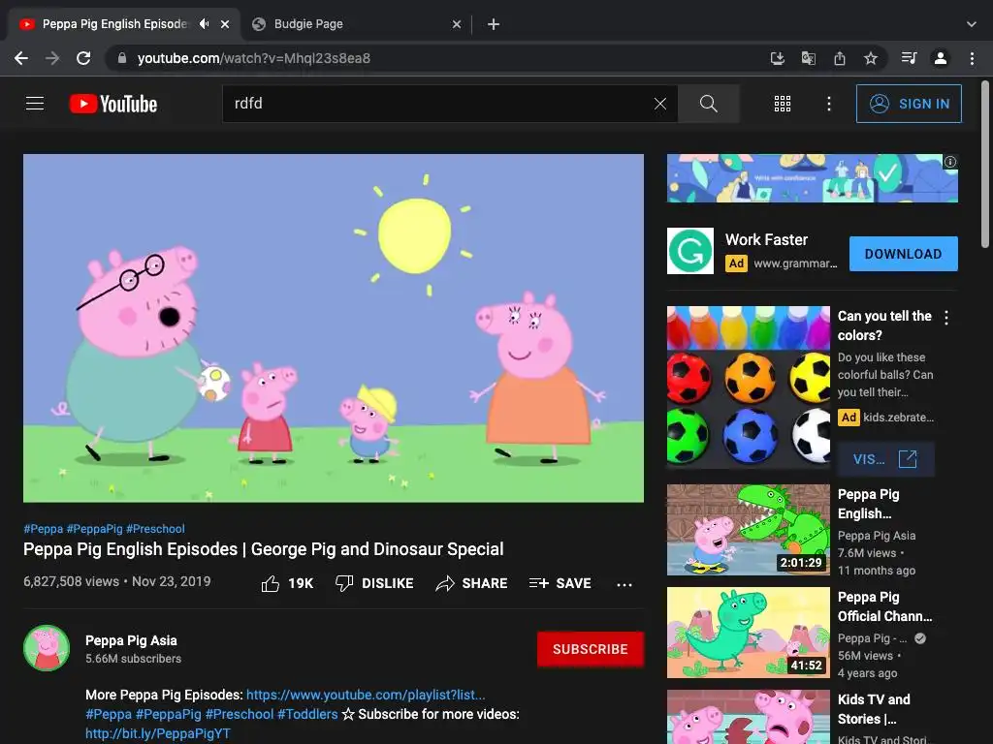Screen dimensions: 993x744
Task: Click the share page icon in address bar
Action: [840, 58]
